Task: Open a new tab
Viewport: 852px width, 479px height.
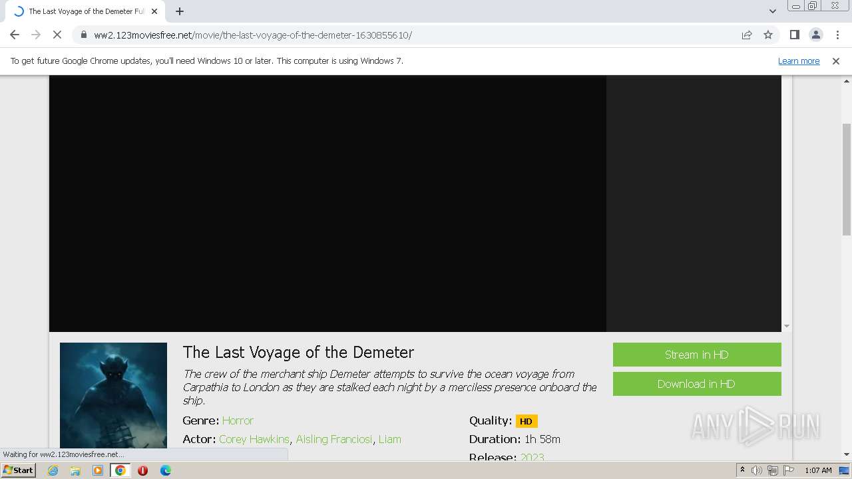Action: [x=180, y=11]
